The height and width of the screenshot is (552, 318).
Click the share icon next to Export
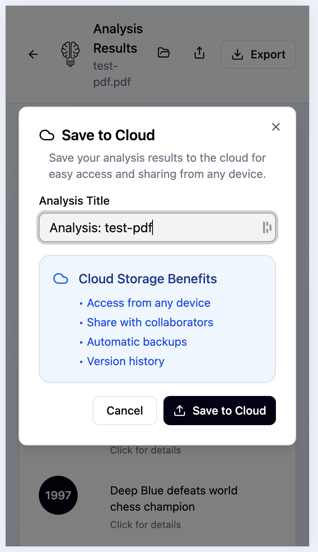click(199, 53)
